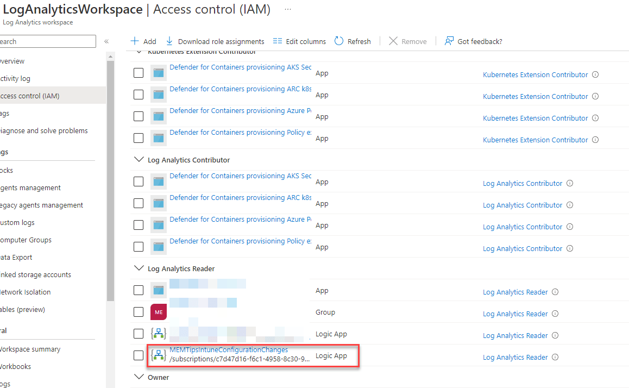This screenshot has width=629, height=388.
Task: Check the Log Analytics Contributor Policy row checkbox
Action: click(x=139, y=247)
